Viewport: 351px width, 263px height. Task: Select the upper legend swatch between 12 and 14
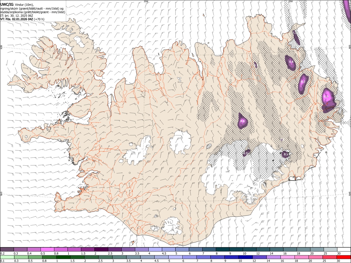coord(263,249)
